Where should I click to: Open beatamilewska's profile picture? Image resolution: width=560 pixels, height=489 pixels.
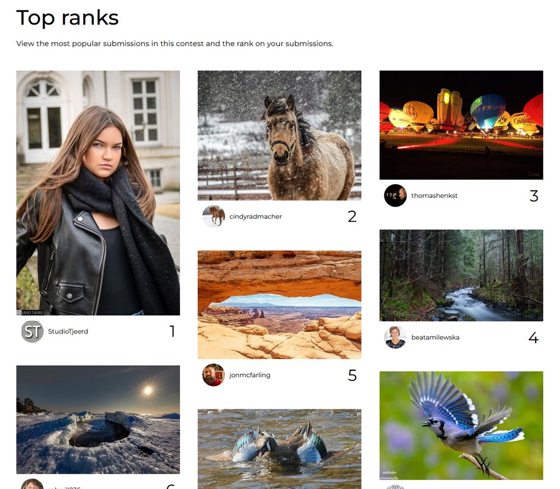tap(395, 337)
